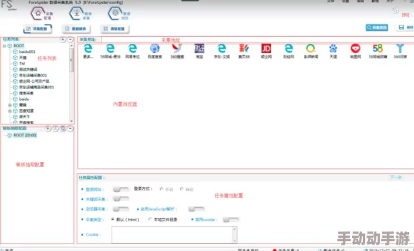Expand the tree node just below baidu
The image size is (414, 251).
[10, 105]
